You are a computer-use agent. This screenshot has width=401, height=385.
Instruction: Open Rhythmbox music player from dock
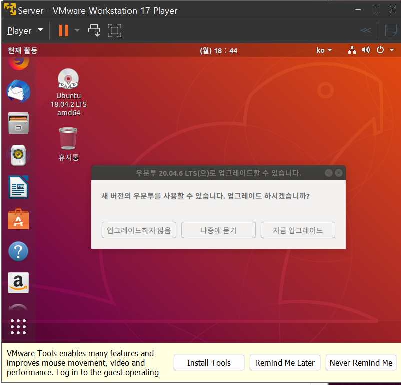(x=18, y=155)
